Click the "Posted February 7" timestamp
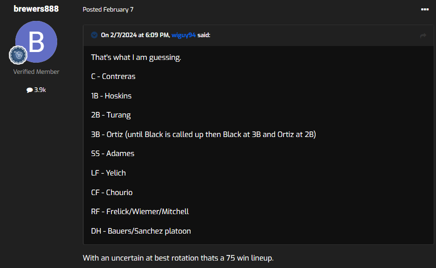436x268 pixels. point(108,9)
